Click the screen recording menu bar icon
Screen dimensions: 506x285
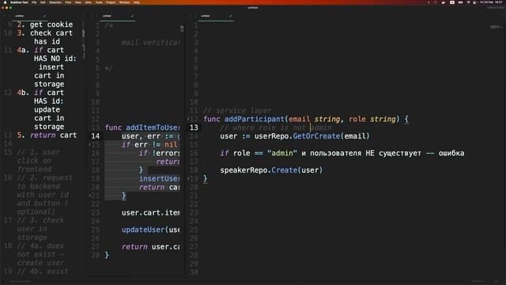click(x=452, y=2)
